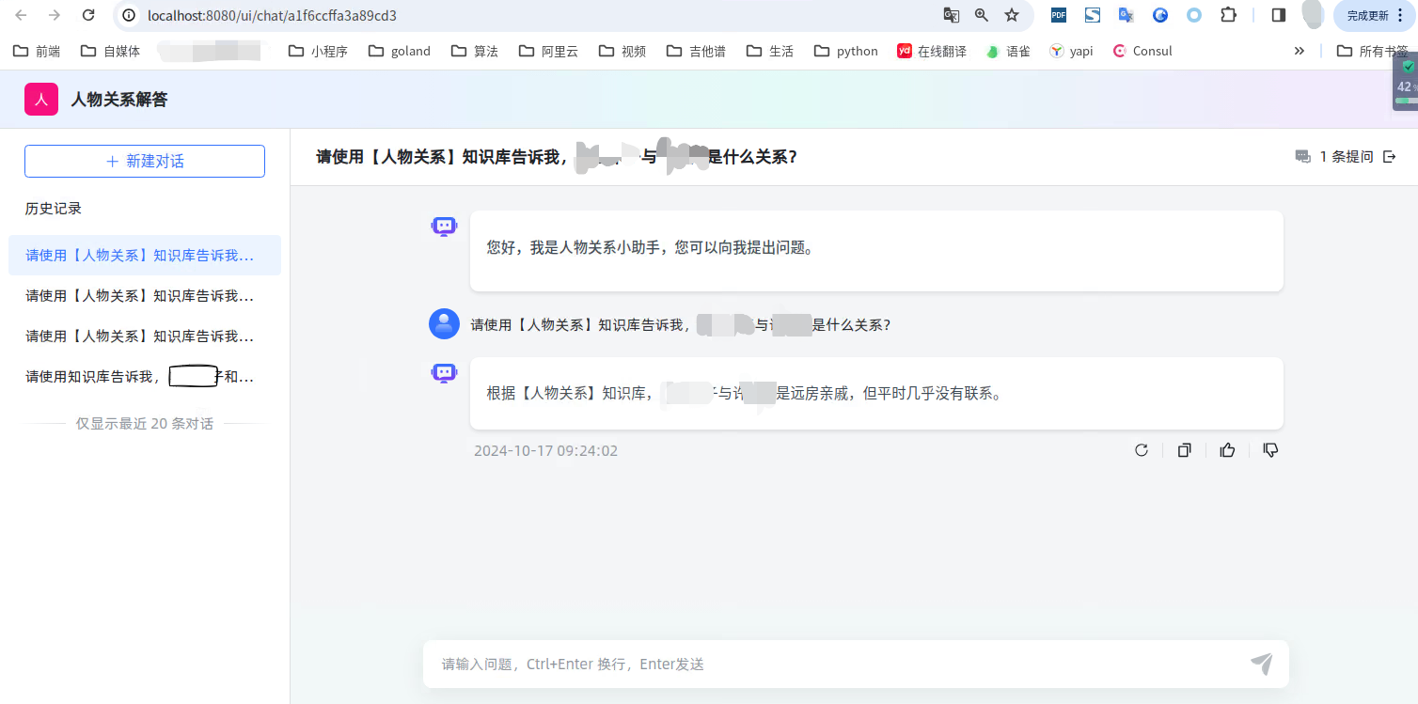Screen dimensions: 1418x704
Task: Open the Consul bookmark
Action: pos(1142,51)
